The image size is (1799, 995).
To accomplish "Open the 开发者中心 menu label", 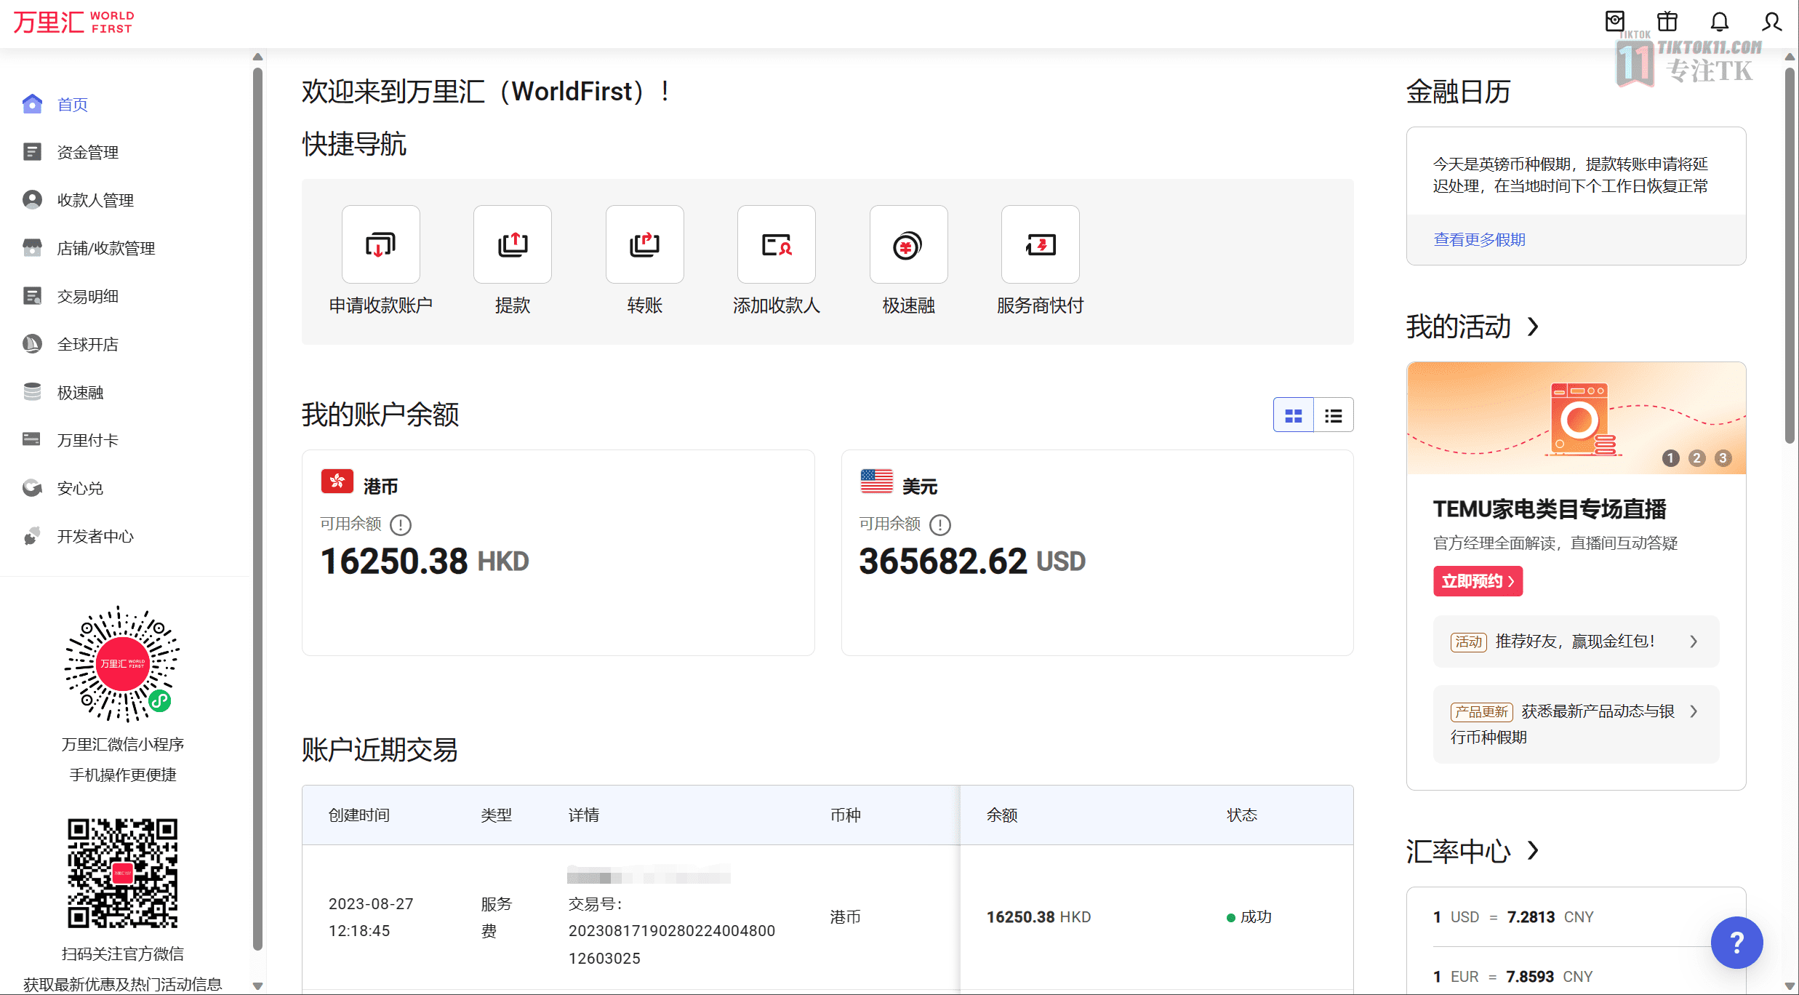I will coord(95,536).
